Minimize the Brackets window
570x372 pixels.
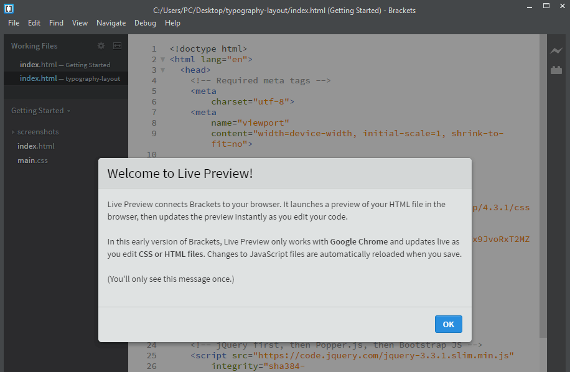(x=530, y=7)
